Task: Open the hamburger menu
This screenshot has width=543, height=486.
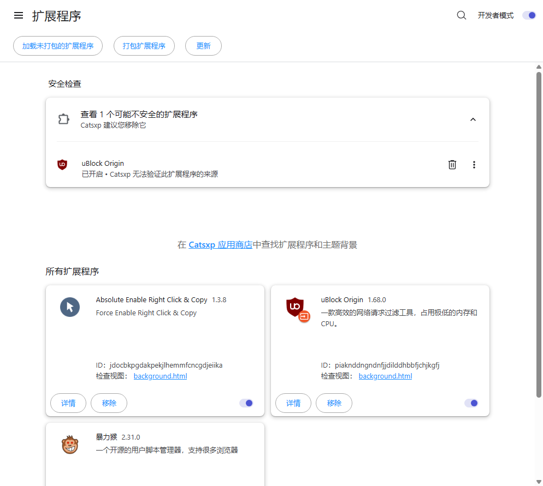Action: coord(18,15)
